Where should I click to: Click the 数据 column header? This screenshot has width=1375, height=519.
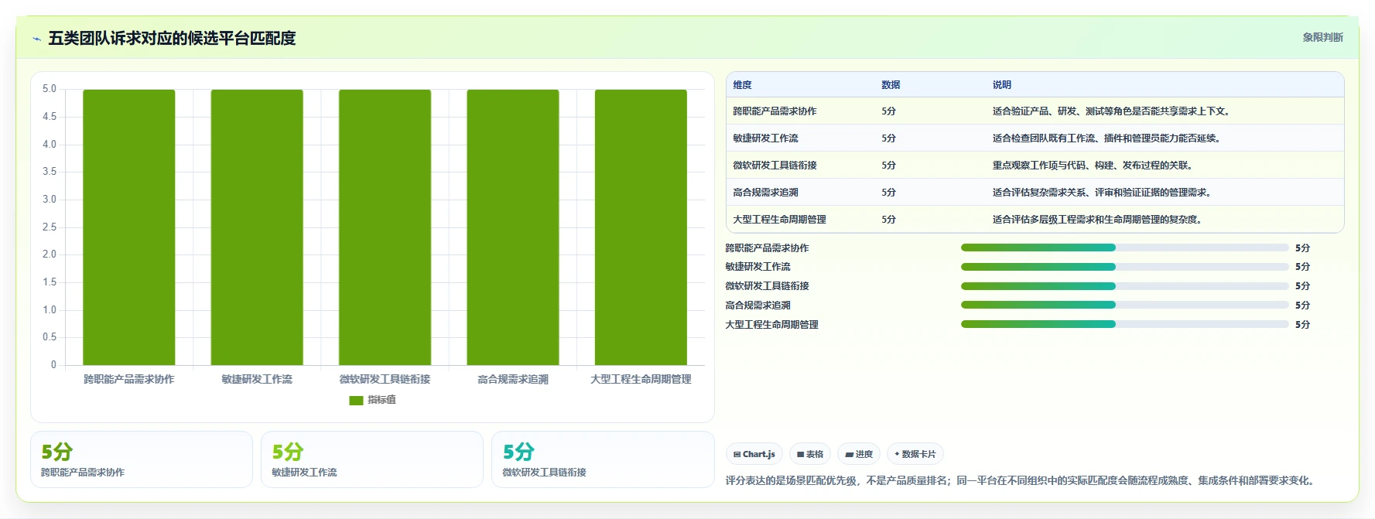[891, 85]
